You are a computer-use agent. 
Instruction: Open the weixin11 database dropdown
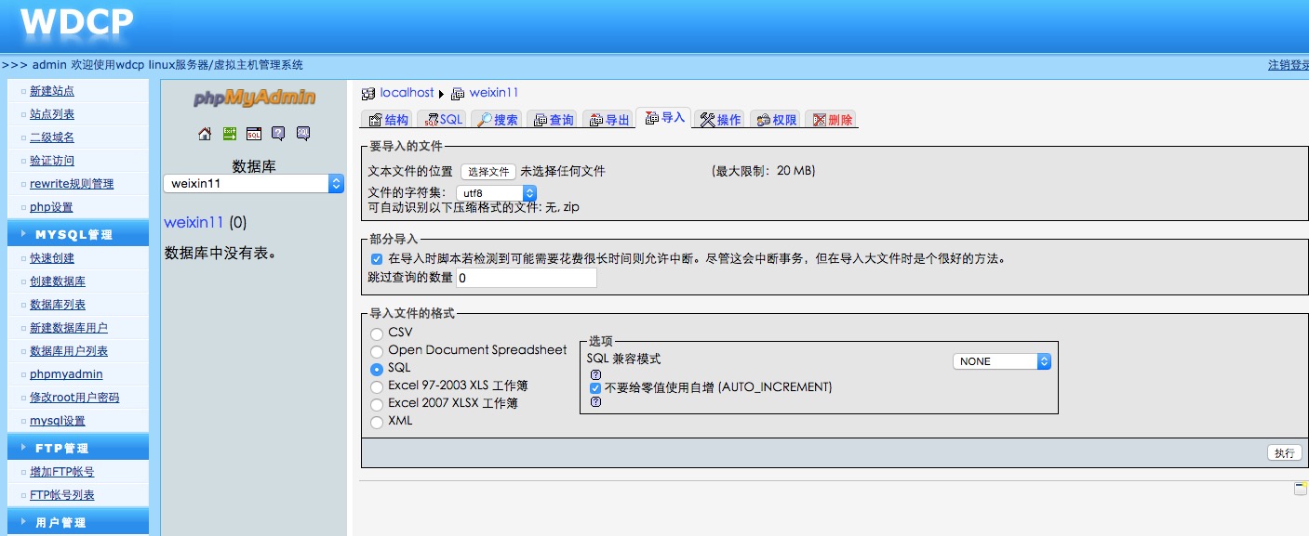tap(254, 184)
